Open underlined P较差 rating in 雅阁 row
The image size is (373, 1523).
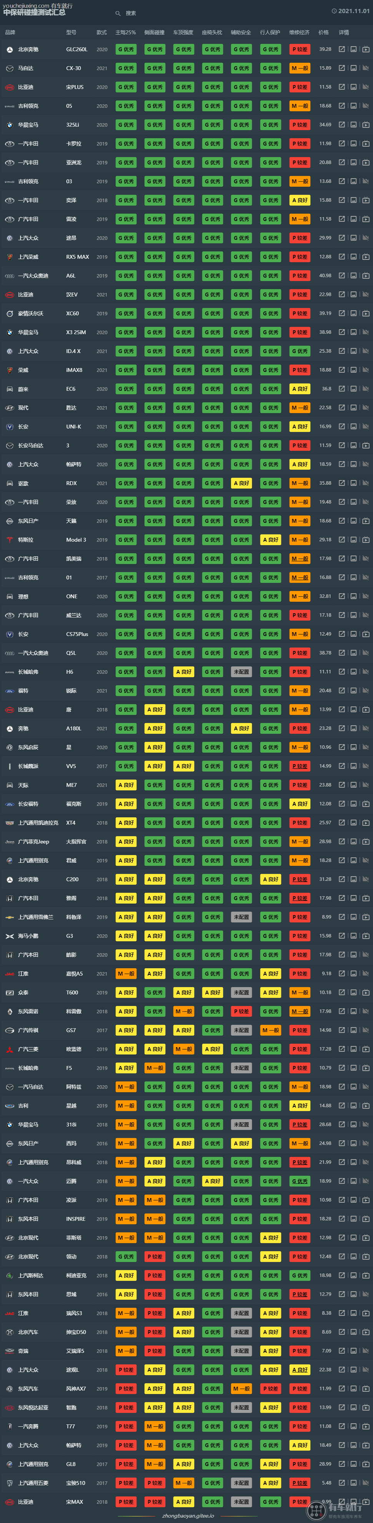[300, 898]
